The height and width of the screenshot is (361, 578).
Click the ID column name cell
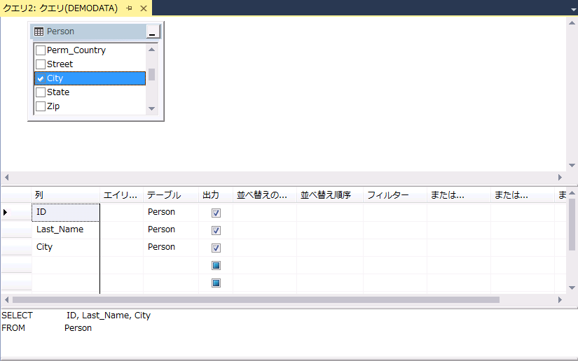[65, 212]
